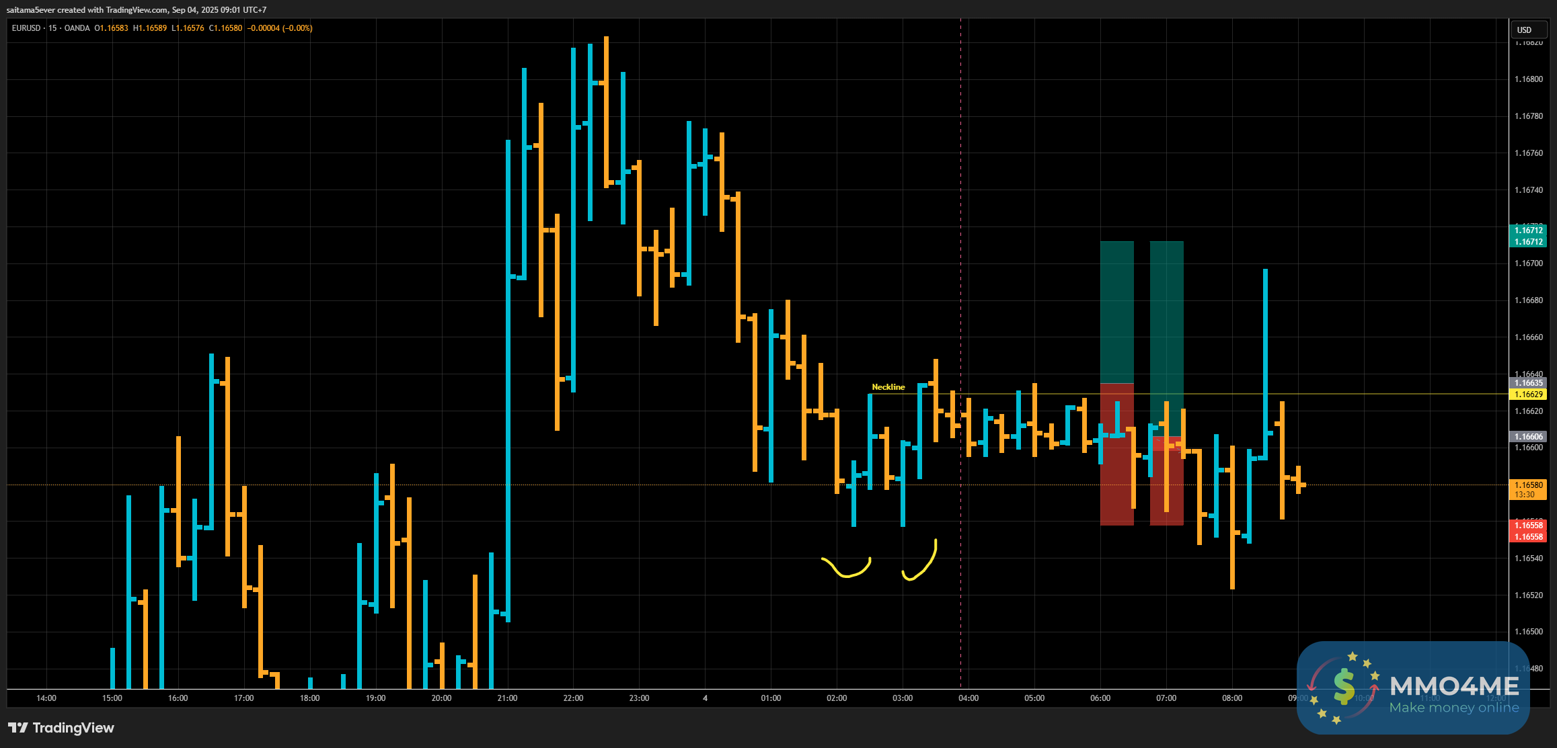Click the 1.16800 level on price scale
Image resolution: width=1557 pixels, height=748 pixels.
coord(1528,79)
